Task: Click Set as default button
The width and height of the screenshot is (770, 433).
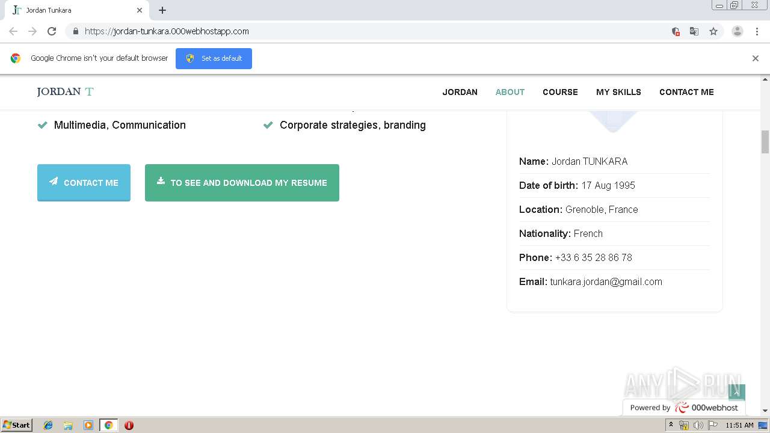Action: click(214, 58)
